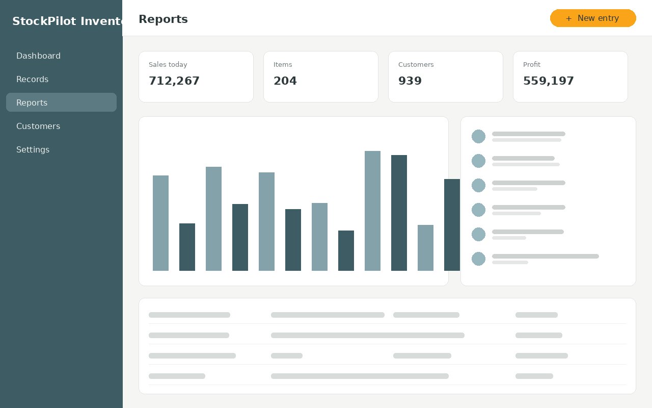The image size is (652, 408).
Task: Select the Sales today card label
Action: (x=168, y=65)
